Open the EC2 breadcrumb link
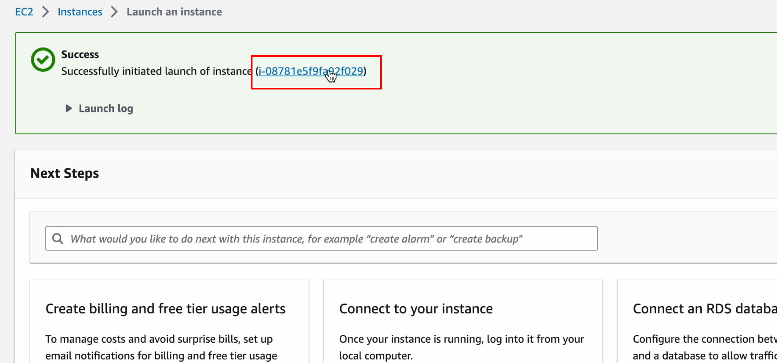 point(24,12)
